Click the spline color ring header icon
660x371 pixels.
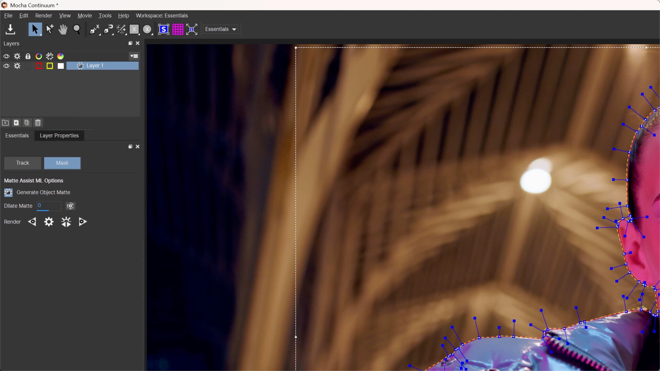click(39, 56)
